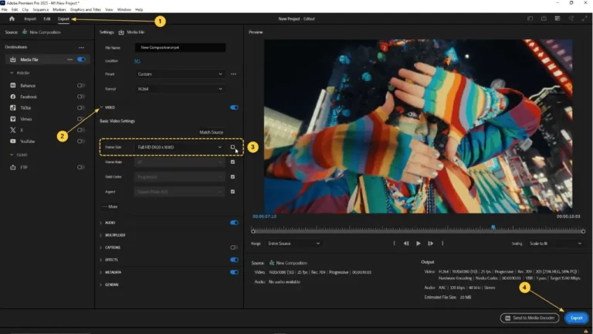The height and width of the screenshot is (334, 593).
Task: Switch to the Edit tab
Action: pos(47,19)
